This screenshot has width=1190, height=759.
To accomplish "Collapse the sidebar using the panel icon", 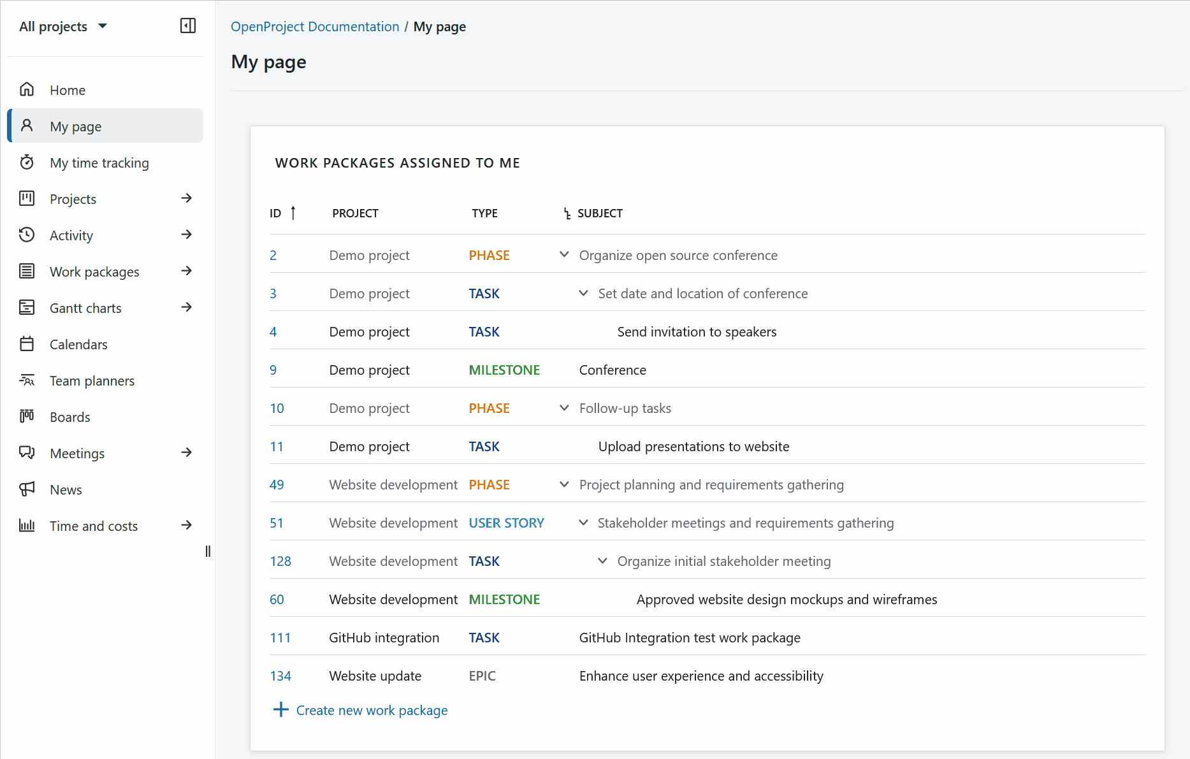I will 187,26.
